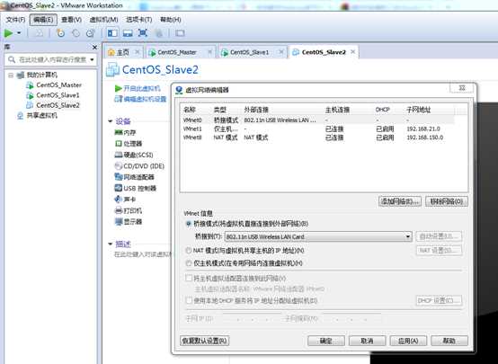498x364 pixels.
Task: Click 编辑虚拟机设置 link
Action: coord(140,99)
